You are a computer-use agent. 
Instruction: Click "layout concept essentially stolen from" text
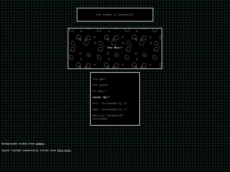29,150
